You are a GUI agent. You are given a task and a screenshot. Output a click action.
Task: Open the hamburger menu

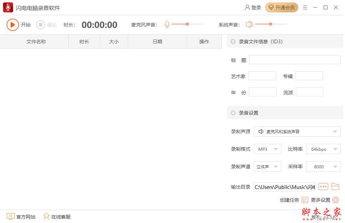(x=305, y=7)
